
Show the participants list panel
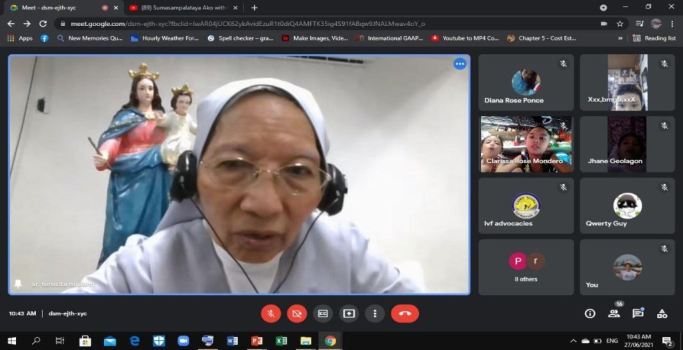coord(614,313)
